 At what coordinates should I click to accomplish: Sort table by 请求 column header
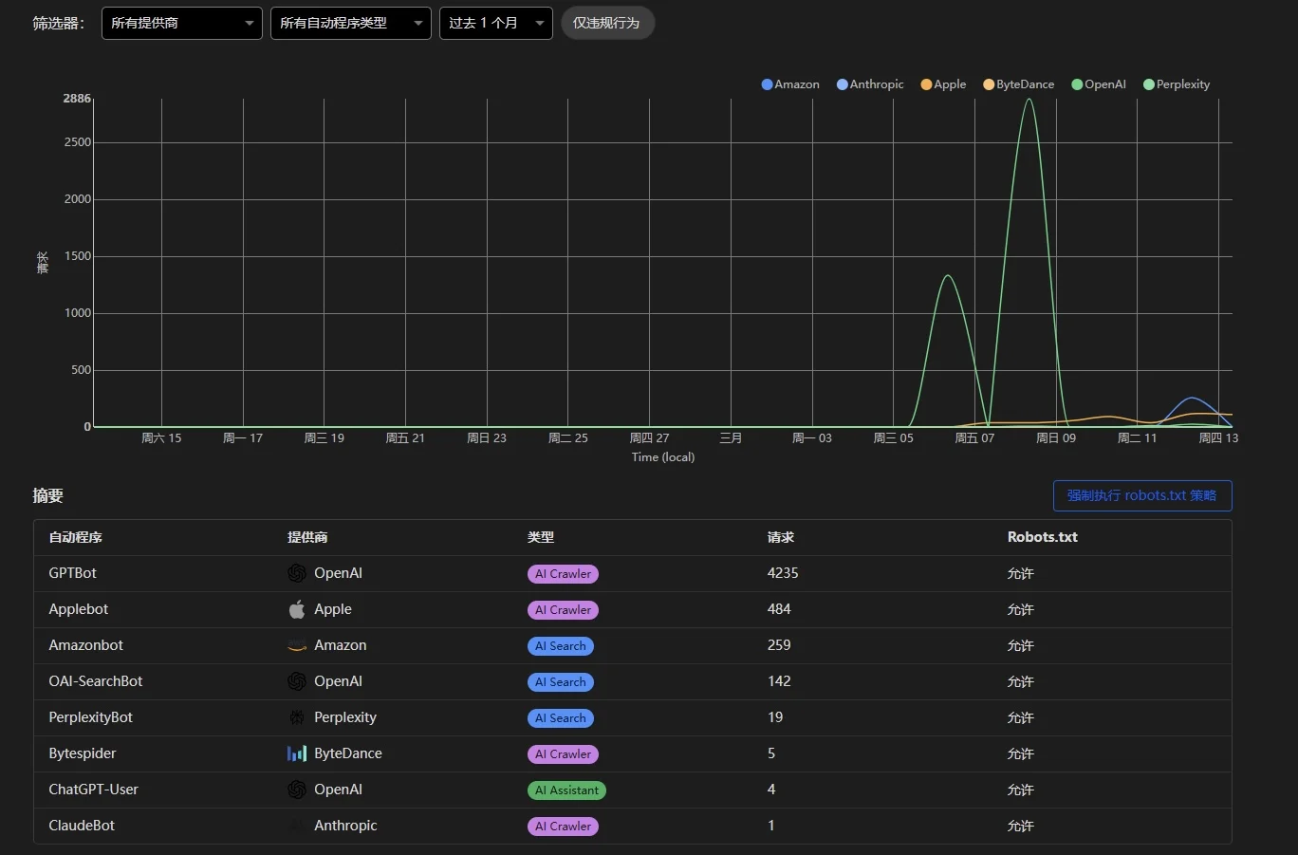click(780, 537)
